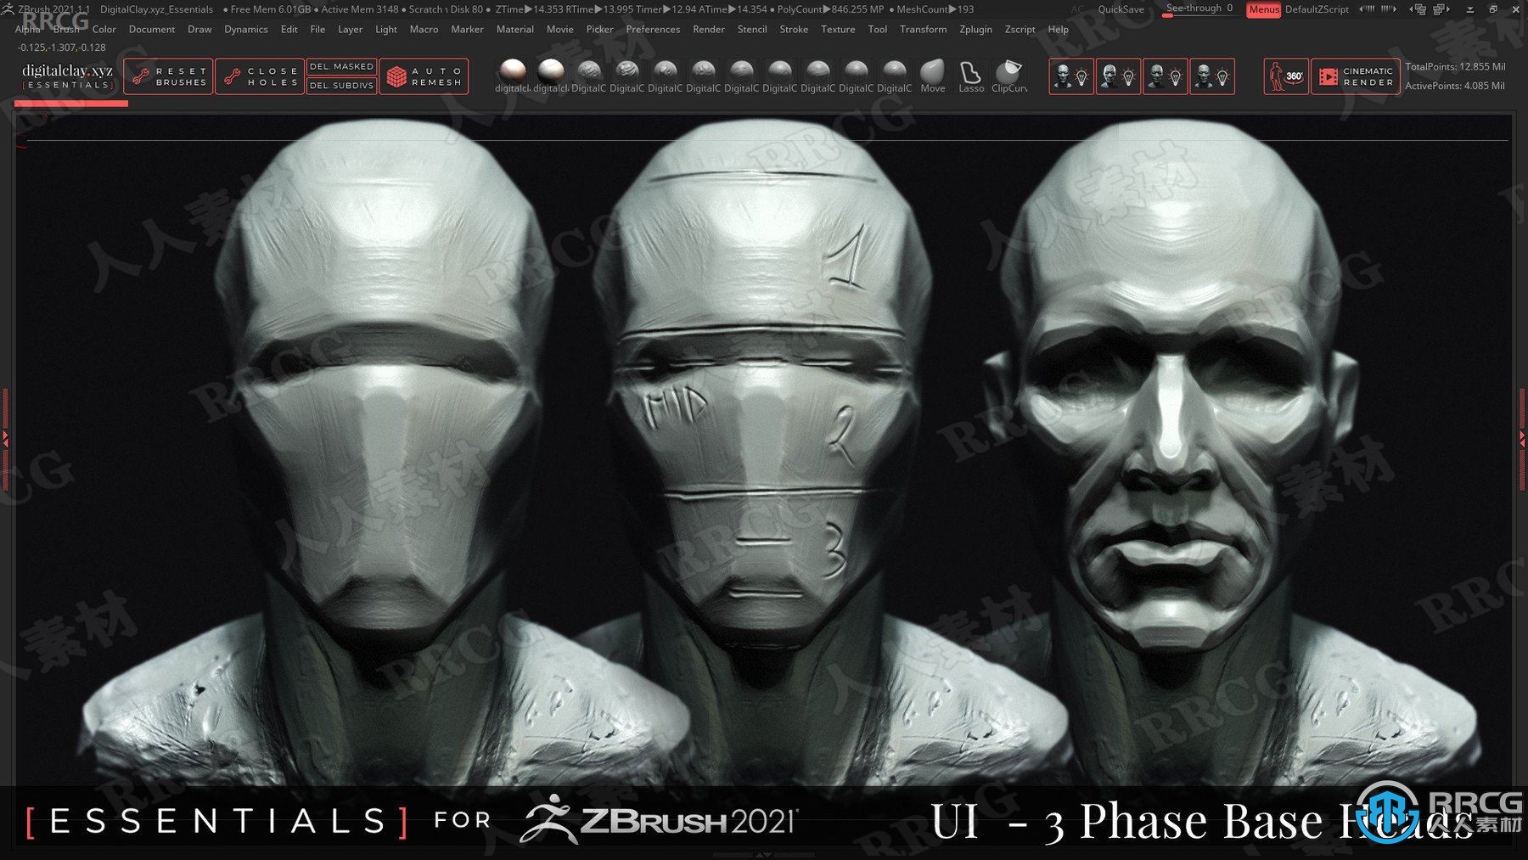
Task: Open the File menu
Action: (317, 29)
